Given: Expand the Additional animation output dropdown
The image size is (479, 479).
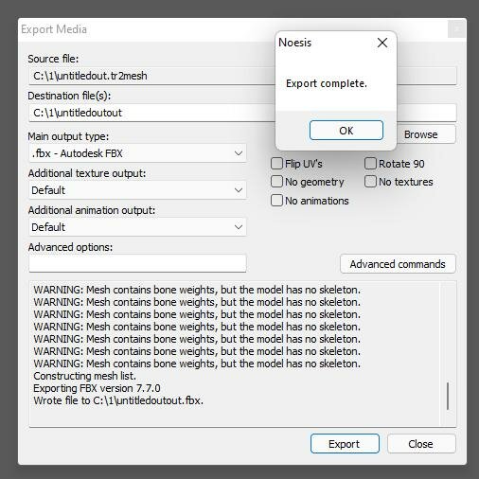Looking at the screenshot, I should 137,227.
